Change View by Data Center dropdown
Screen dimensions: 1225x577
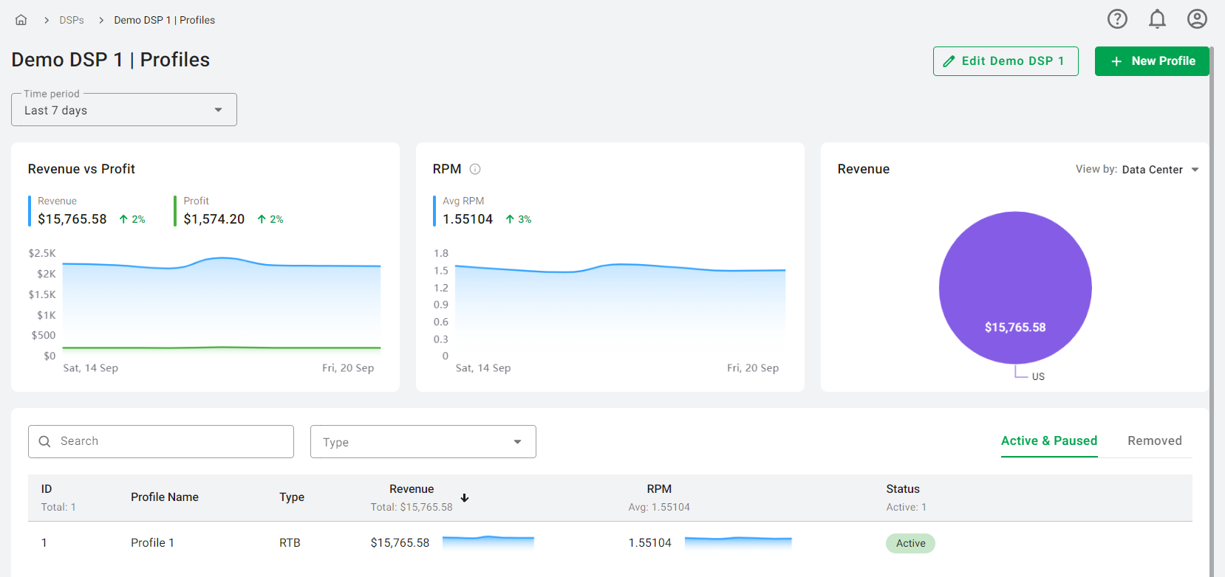(1159, 170)
